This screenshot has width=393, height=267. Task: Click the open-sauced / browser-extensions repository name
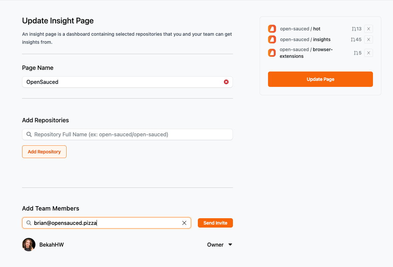pyautogui.click(x=306, y=53)
